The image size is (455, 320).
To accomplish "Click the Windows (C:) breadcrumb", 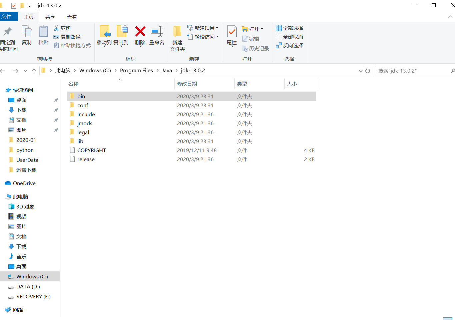I will tap(95, 71).
